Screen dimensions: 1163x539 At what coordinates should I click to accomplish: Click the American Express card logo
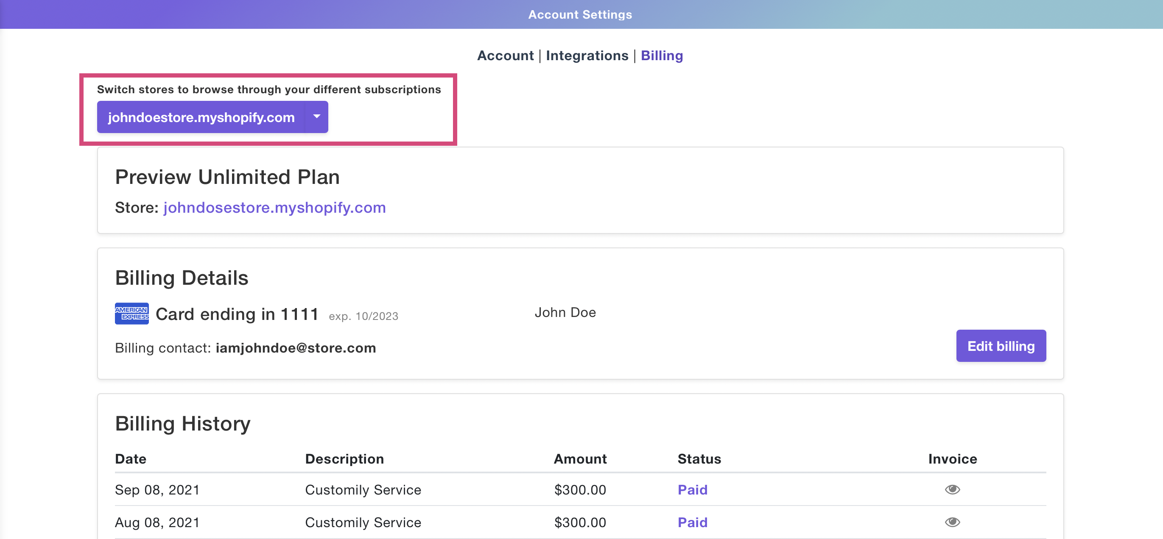pos(131,314)
